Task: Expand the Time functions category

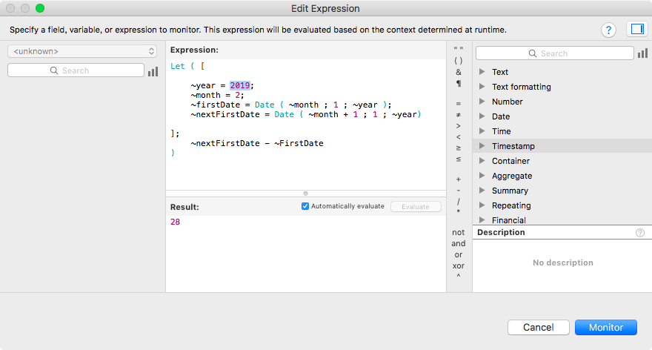Action: point(482,131)
